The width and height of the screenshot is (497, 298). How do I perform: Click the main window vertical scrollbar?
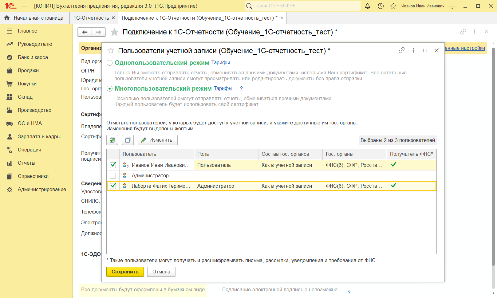click(x=493, y=157)
